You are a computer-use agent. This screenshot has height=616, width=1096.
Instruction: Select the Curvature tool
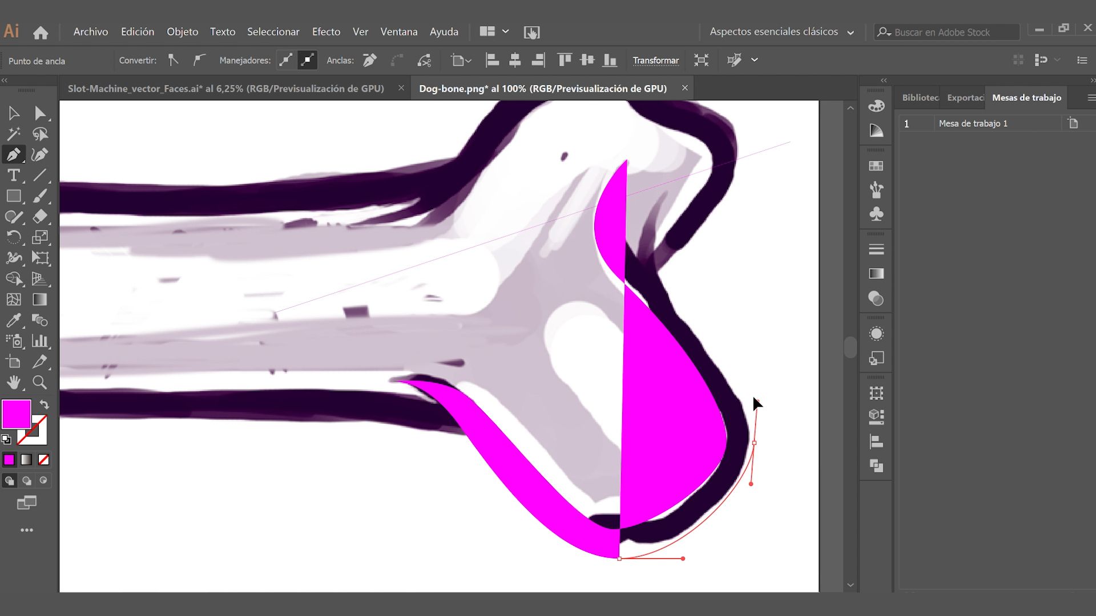tap(40, 155)
